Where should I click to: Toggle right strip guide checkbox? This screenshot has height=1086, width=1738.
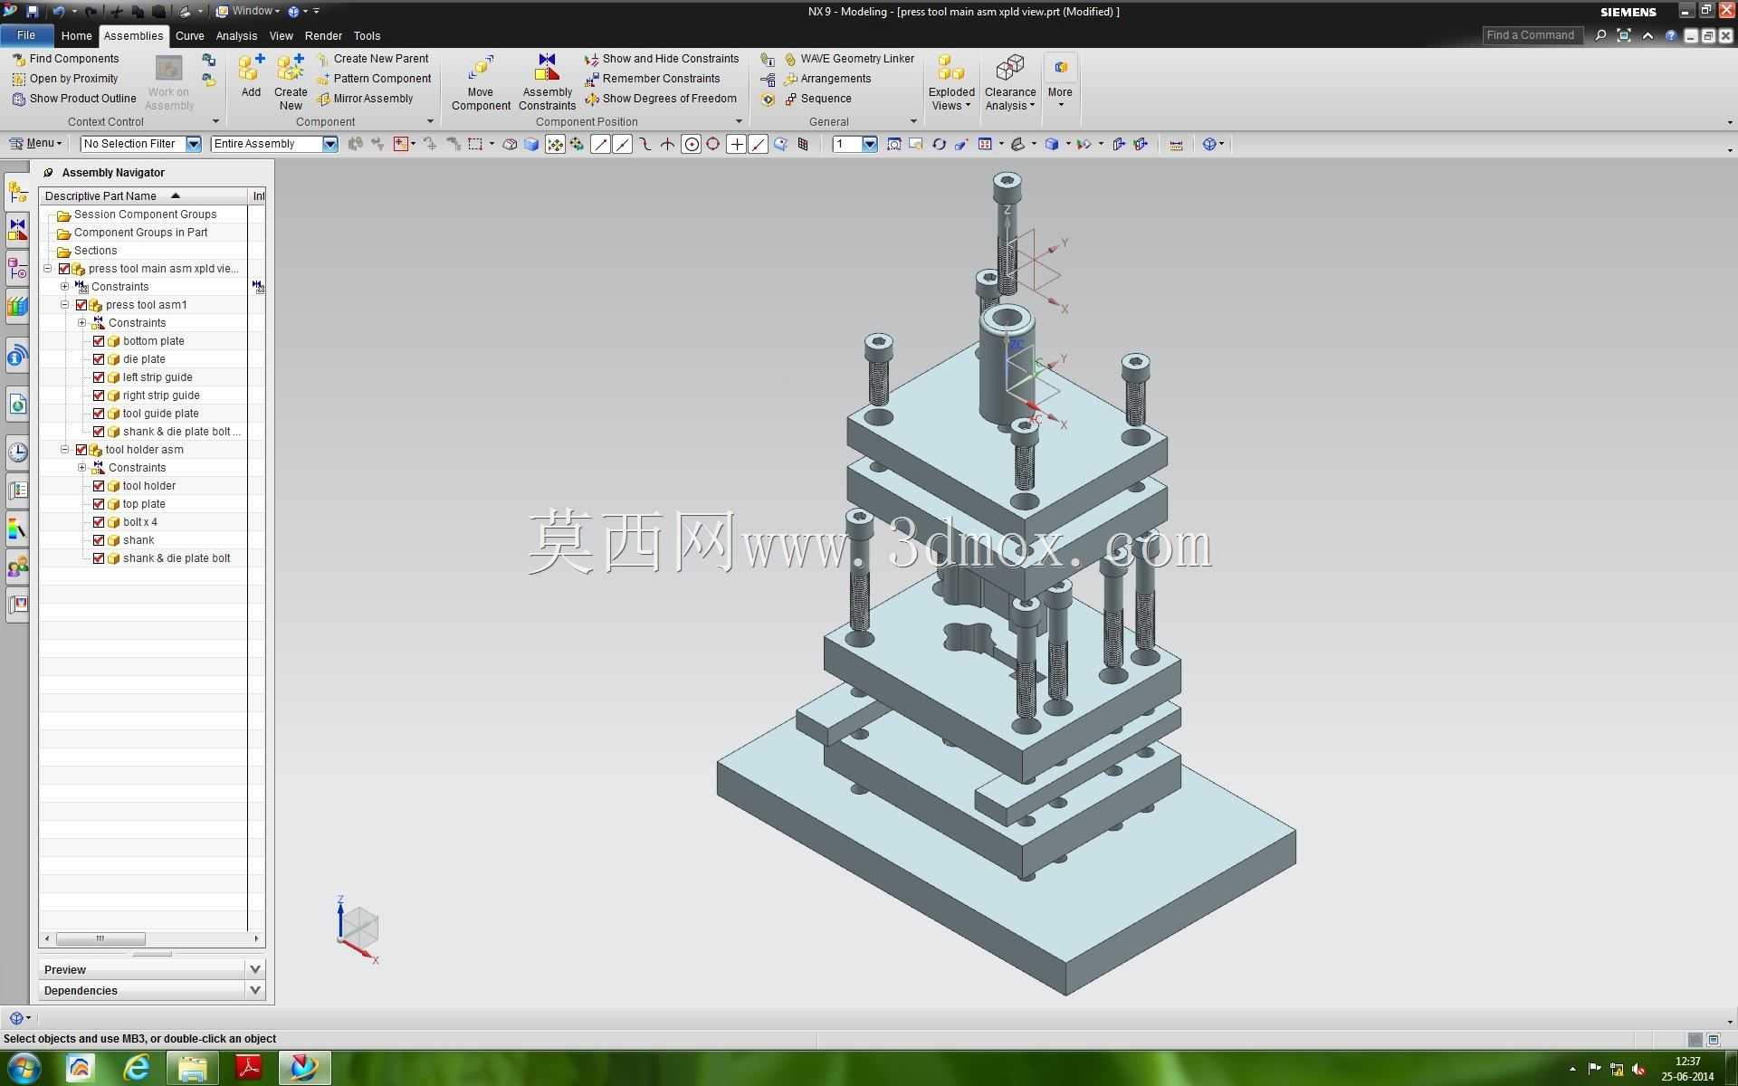(99, 395)
